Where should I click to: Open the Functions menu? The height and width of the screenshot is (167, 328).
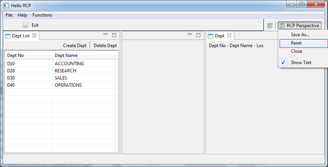click(x=42, y=15)
